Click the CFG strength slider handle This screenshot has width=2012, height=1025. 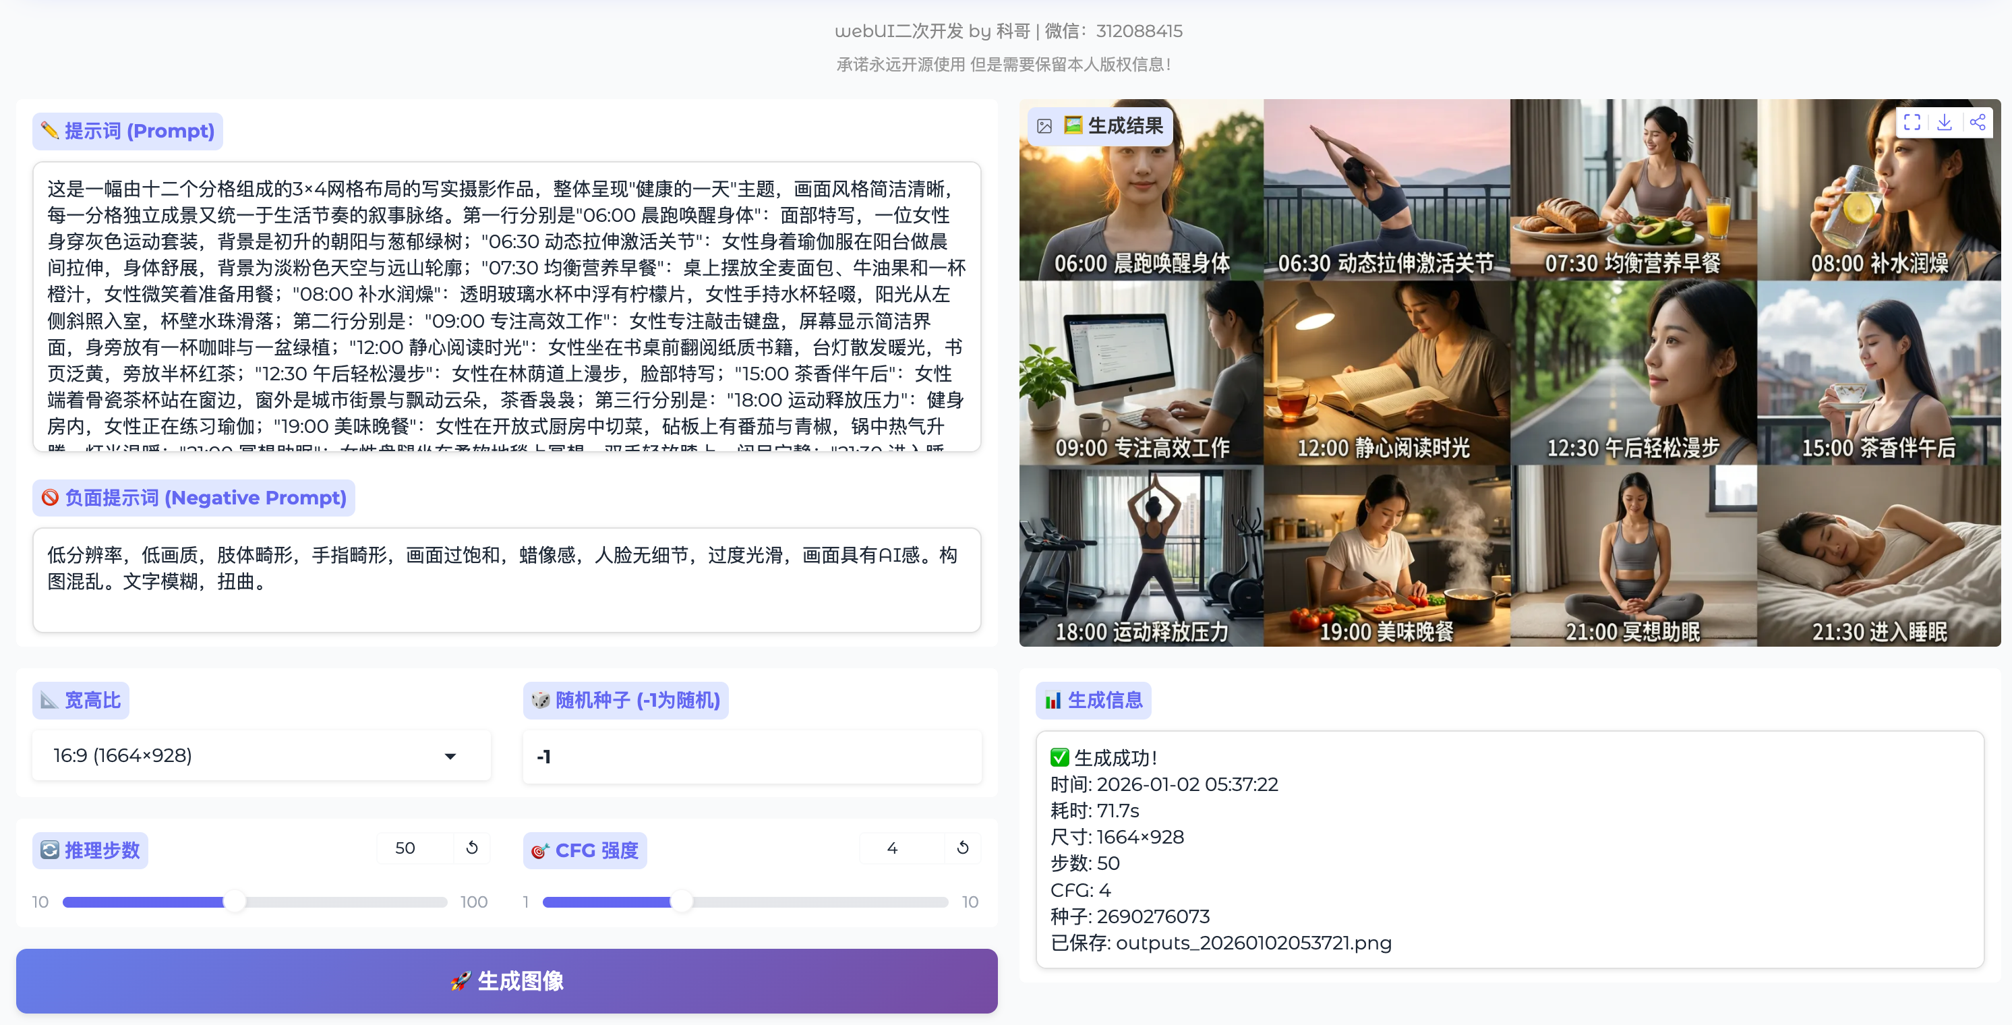coord(682,902)
